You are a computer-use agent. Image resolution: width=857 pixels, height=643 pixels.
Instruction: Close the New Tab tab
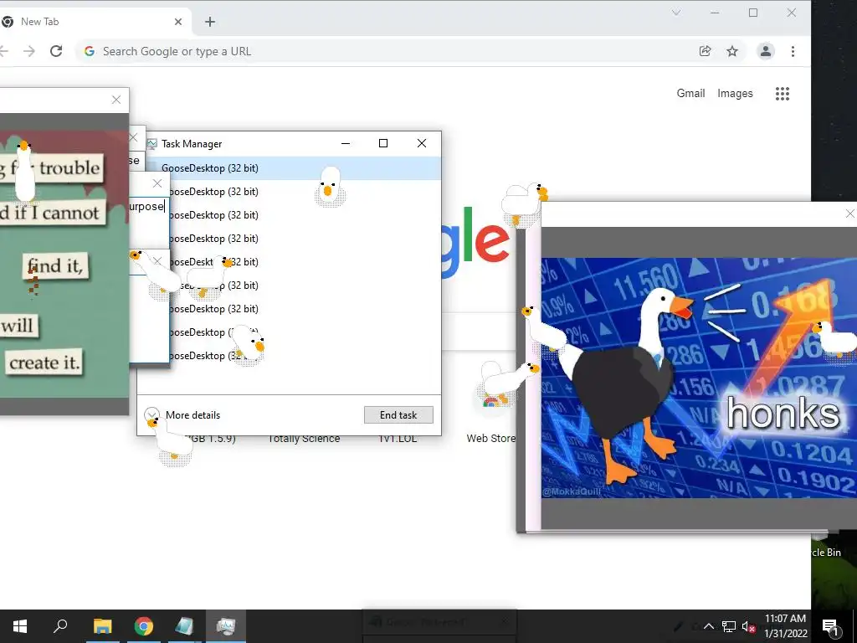[x=178, y=22]
